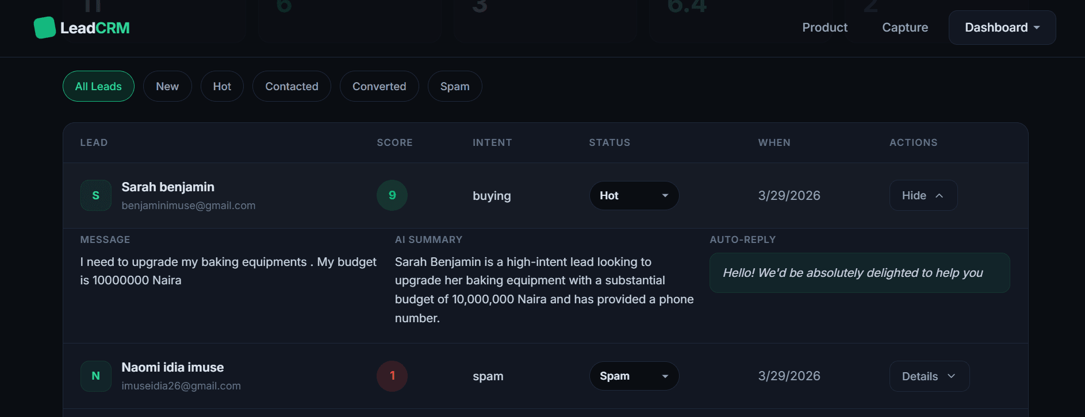Collapse Sarah benjamin's details with Hide
The image size is (1085, 417).
click(x=923, y=195)
